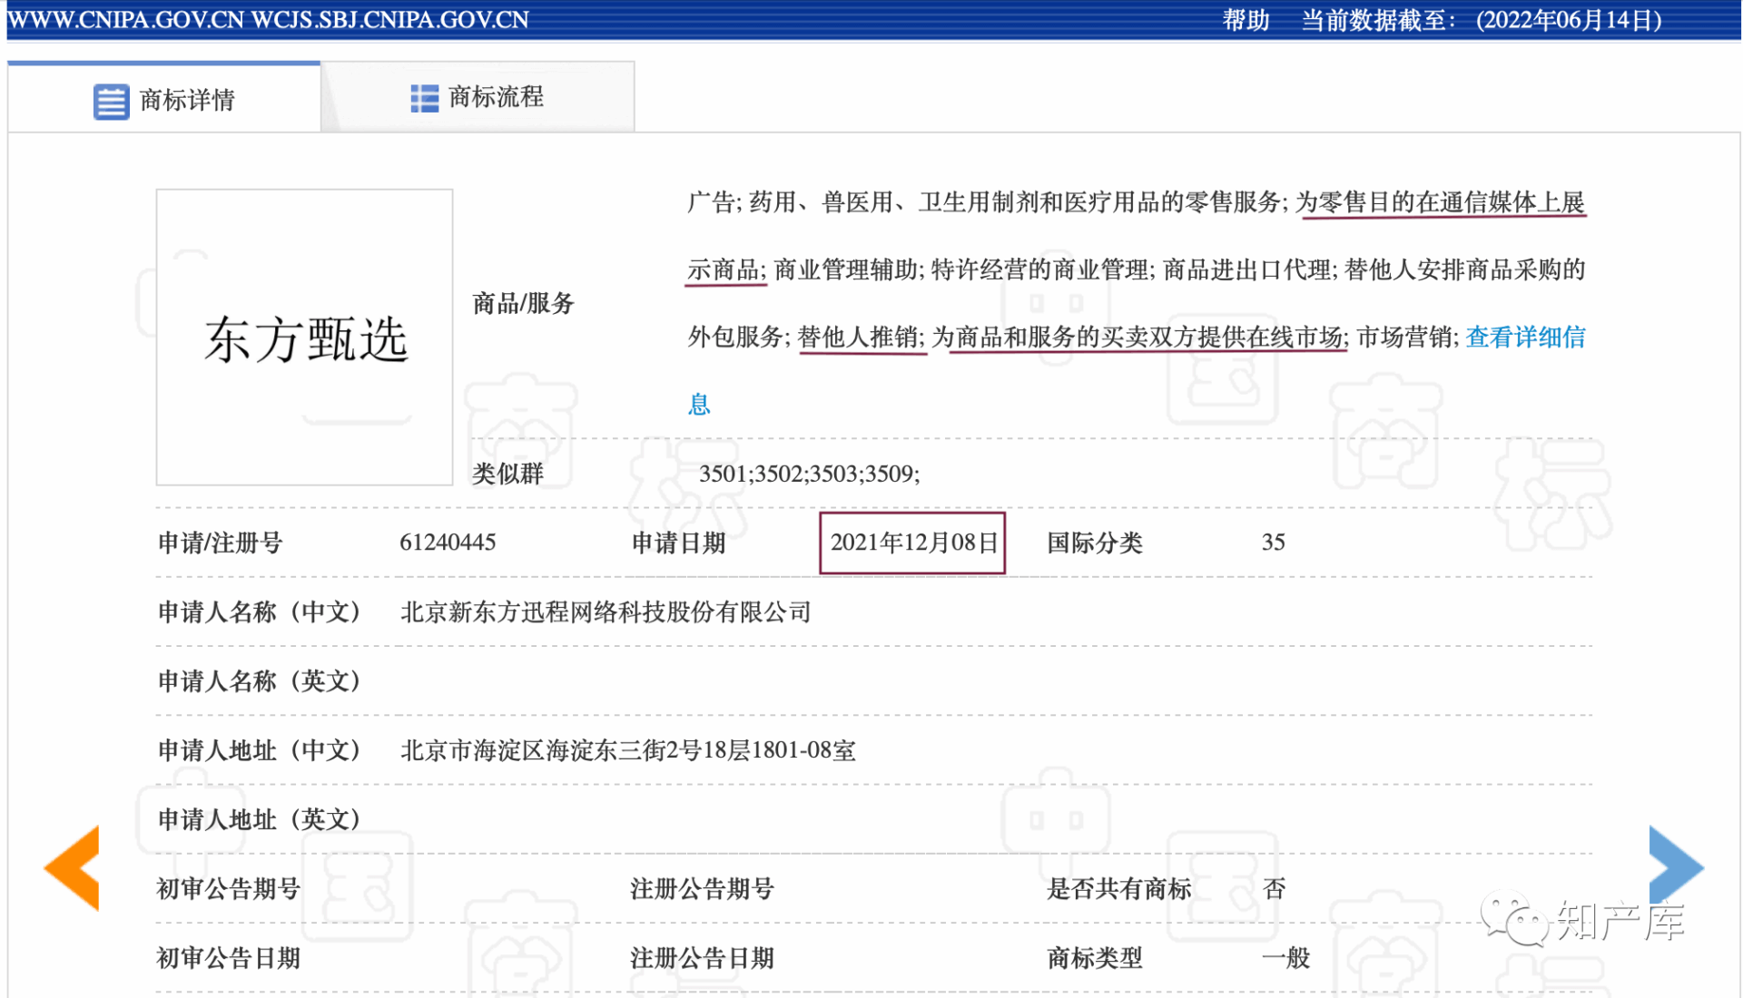Click registration number 61240445

pyautogui.click(x=448, y=543)
